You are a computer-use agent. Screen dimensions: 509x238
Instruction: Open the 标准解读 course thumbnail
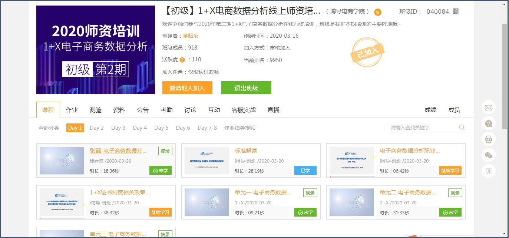[x=206, y=160]
